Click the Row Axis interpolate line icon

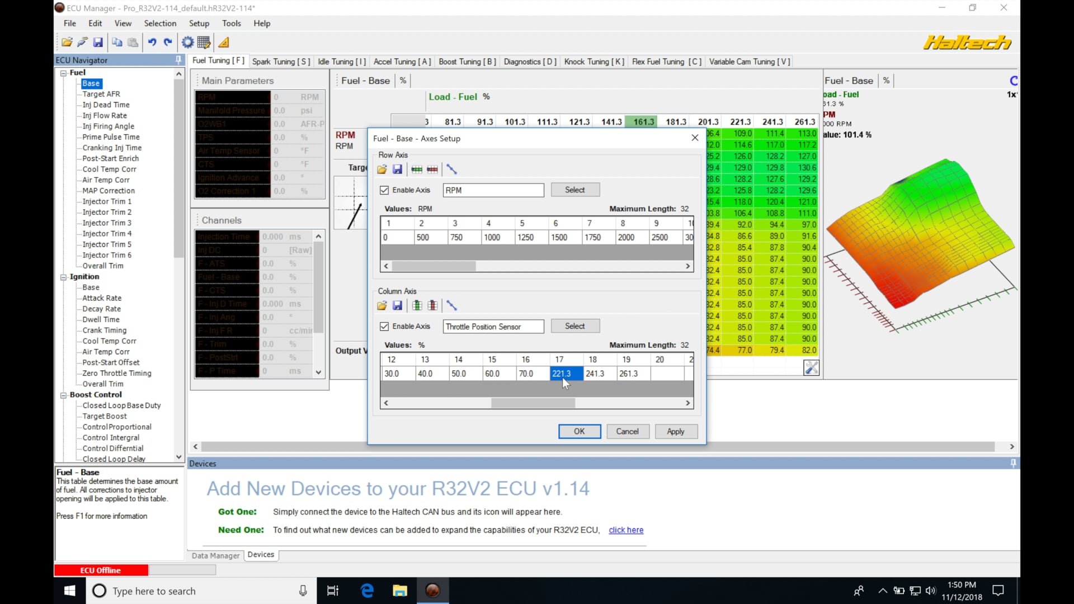[452, 169]
